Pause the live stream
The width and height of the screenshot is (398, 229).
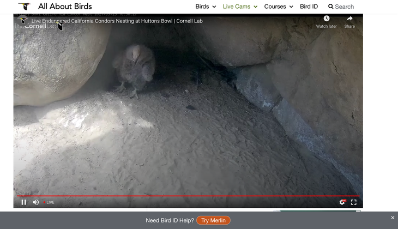[x=23, y=202]
